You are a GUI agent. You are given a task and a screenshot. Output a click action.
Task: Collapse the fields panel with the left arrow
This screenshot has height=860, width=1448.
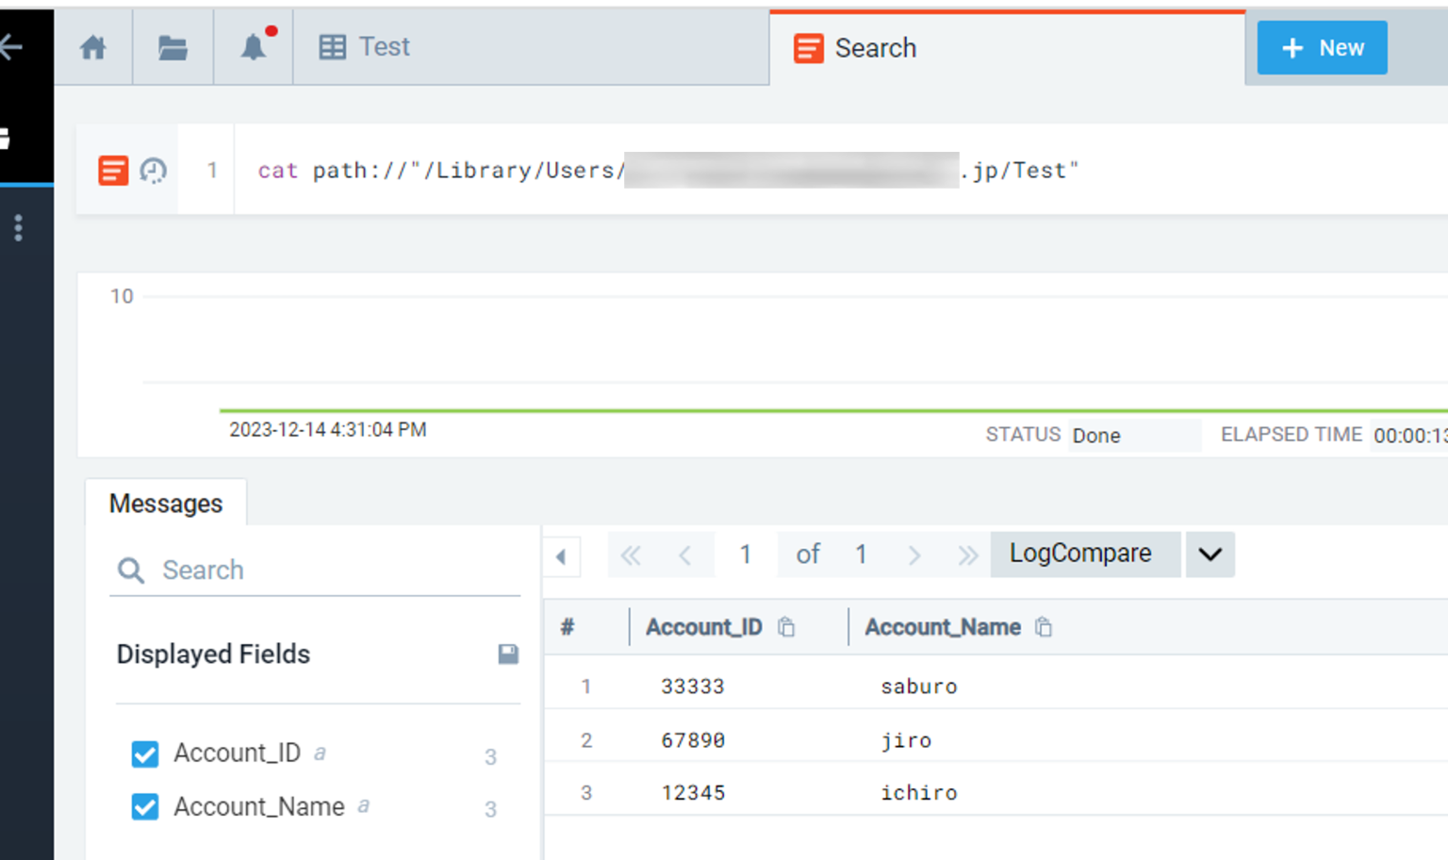tap(562, 556)
